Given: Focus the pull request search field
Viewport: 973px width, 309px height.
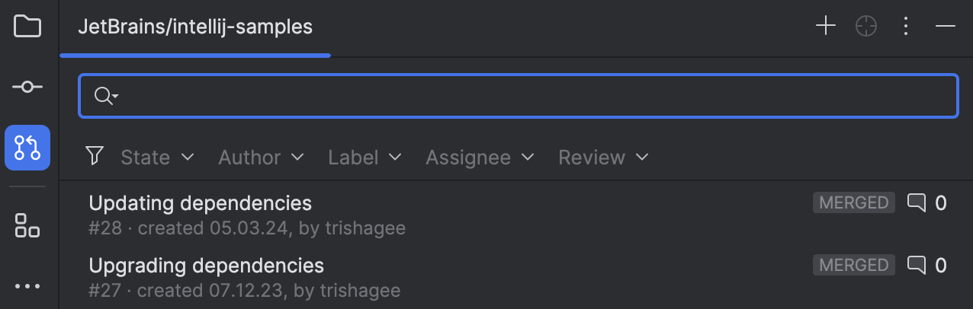Looking at the screenshot, I should [x=534, y=96].
